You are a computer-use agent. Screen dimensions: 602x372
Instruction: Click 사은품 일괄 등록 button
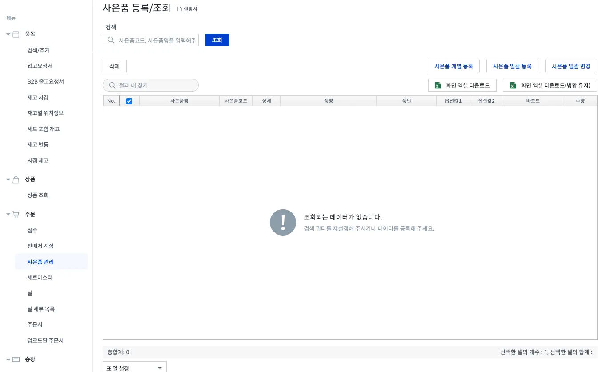[x=513, y=66]
